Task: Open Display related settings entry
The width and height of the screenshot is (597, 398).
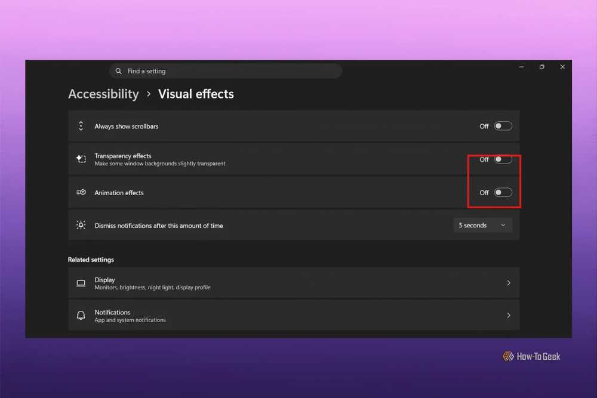Action: [x=294, y=283]
